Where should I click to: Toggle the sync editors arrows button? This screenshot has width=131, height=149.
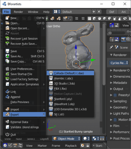(x=102, y=139)
